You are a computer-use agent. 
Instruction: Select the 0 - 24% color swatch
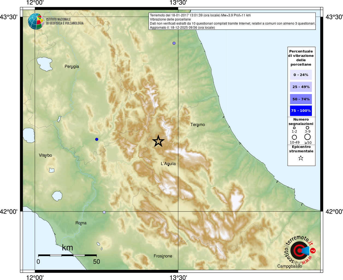pos(301,75)
